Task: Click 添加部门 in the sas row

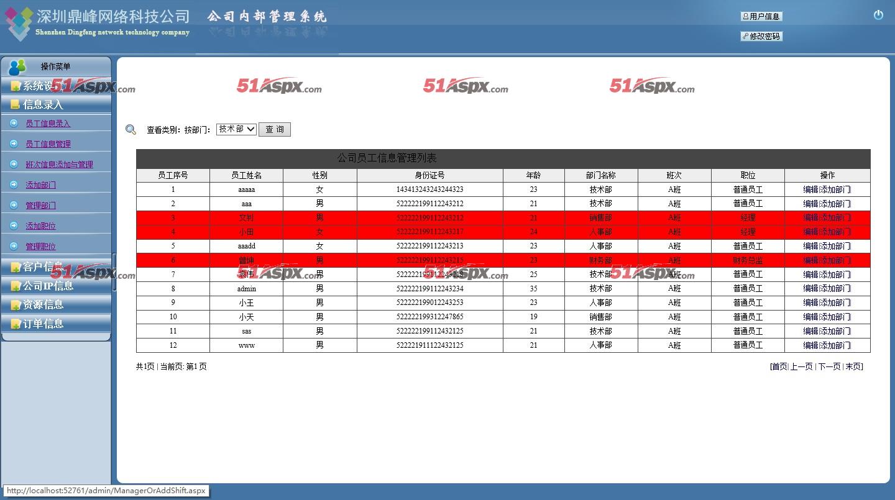Action: [x=836, y=331]
